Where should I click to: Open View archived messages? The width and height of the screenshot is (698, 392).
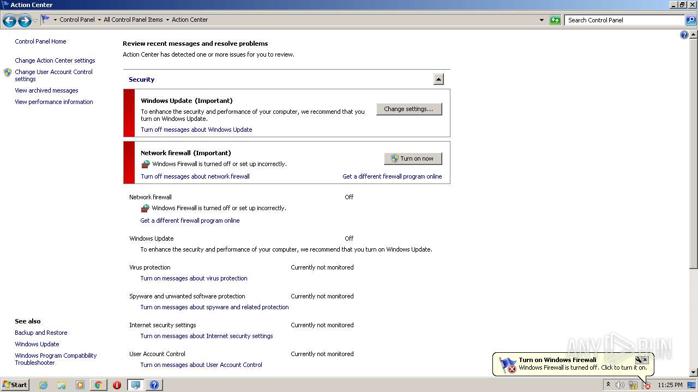click(x=46, y=90)
